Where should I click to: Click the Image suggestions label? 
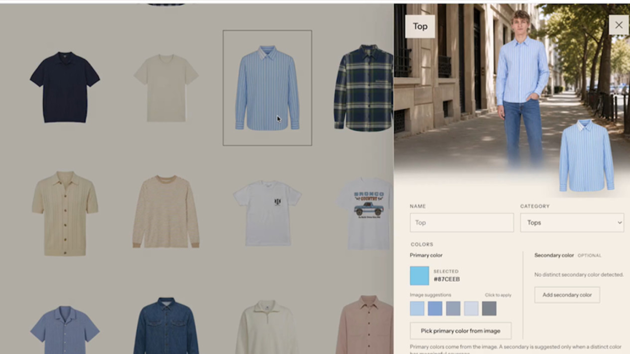(430, 295)
